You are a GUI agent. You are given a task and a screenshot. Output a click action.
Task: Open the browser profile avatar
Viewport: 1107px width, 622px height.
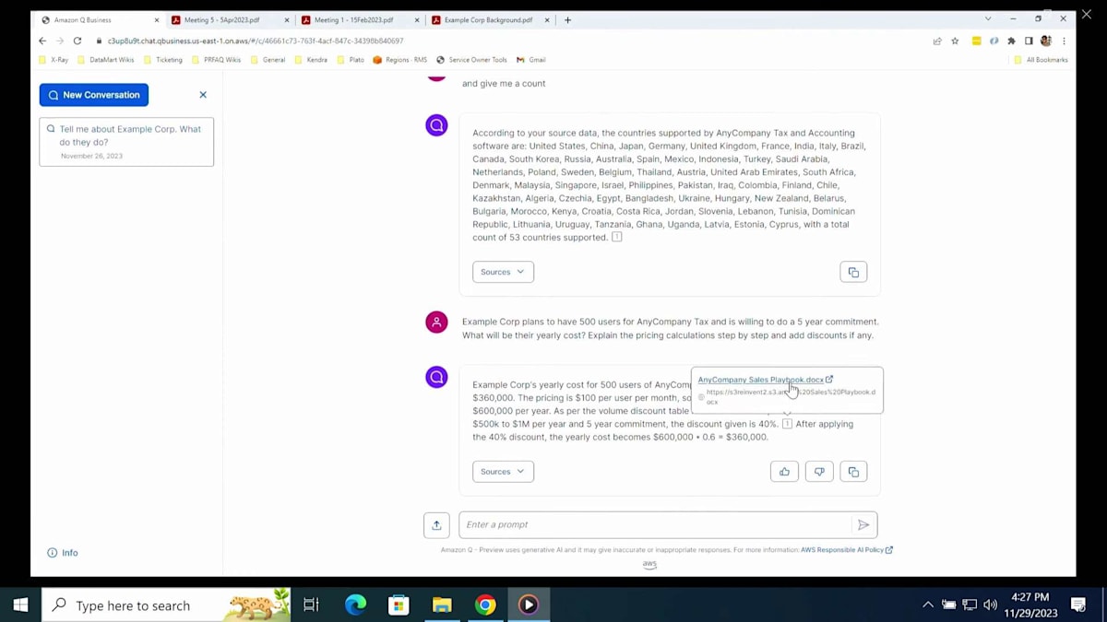pos(1046,41)
